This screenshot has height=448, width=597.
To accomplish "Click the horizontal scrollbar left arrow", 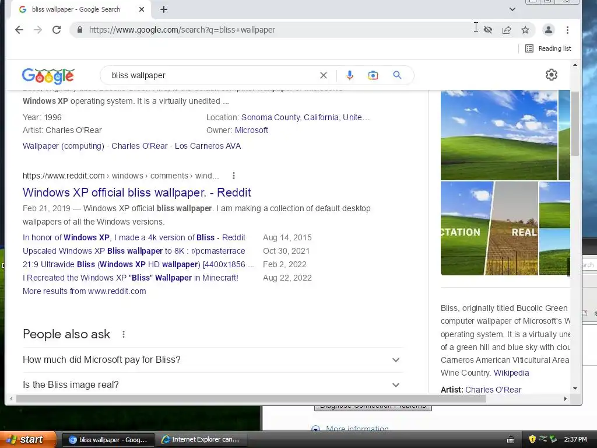I will [12, 398].
